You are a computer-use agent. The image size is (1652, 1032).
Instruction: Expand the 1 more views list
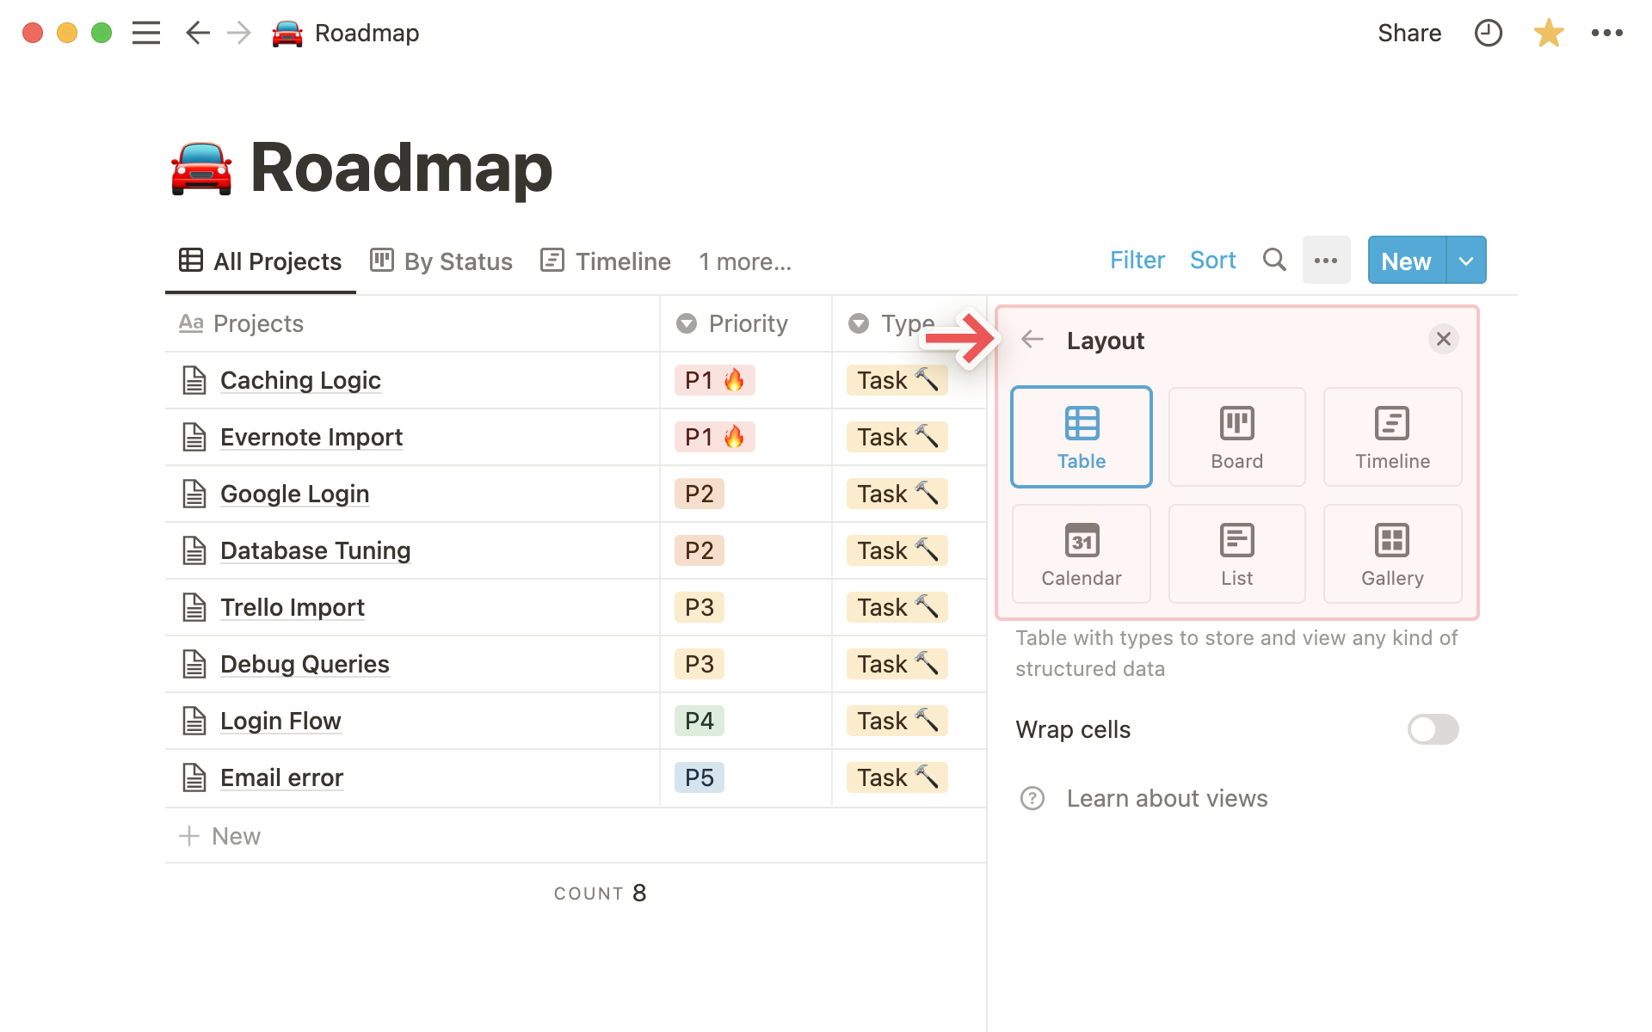744,261
